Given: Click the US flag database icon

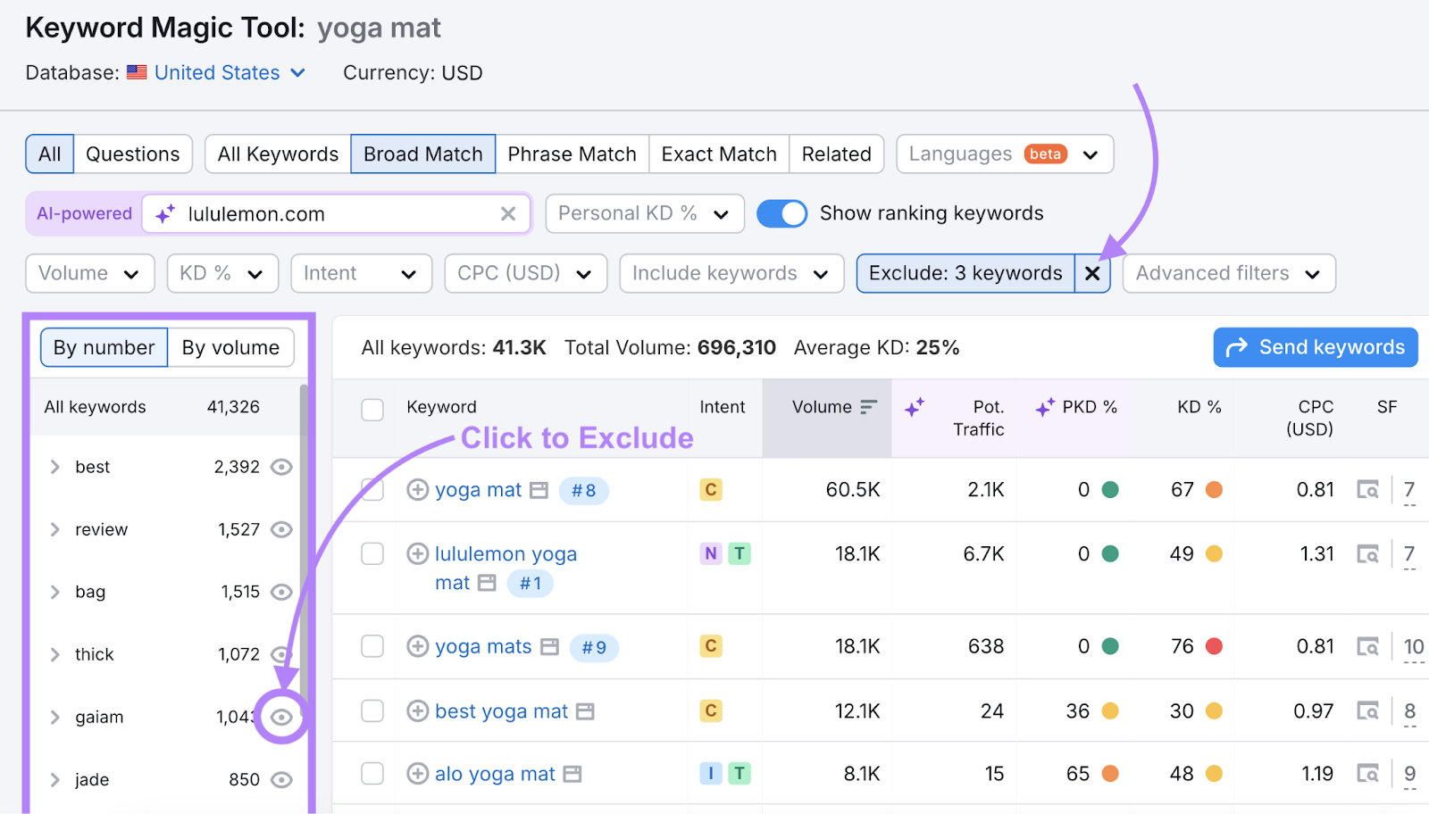Looking at the screenshot, I should pyautogui.click(x=136, y=72).
